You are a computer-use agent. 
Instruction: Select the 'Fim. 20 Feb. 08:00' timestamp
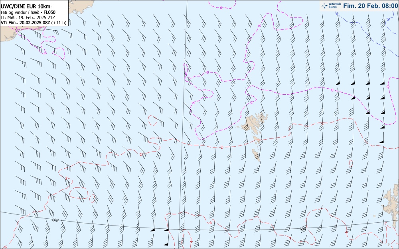click(x=370, y=6)
